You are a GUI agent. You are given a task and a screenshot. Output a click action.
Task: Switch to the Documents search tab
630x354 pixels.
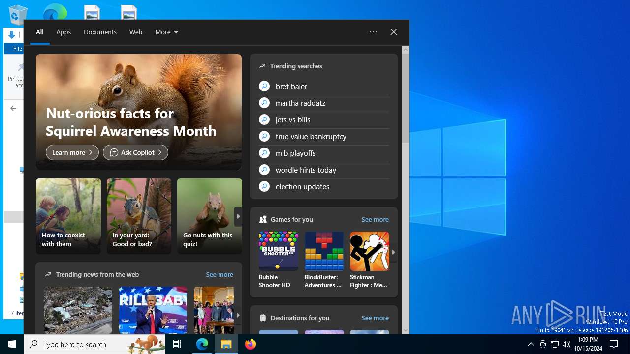point(100,32)
